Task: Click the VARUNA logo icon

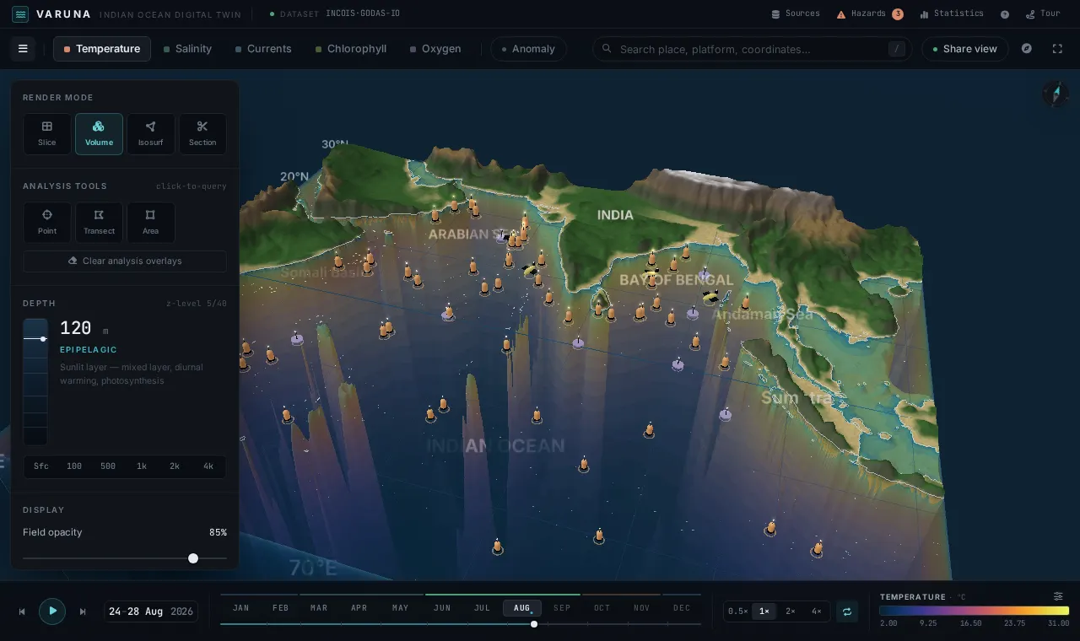Action: point(20,14)
